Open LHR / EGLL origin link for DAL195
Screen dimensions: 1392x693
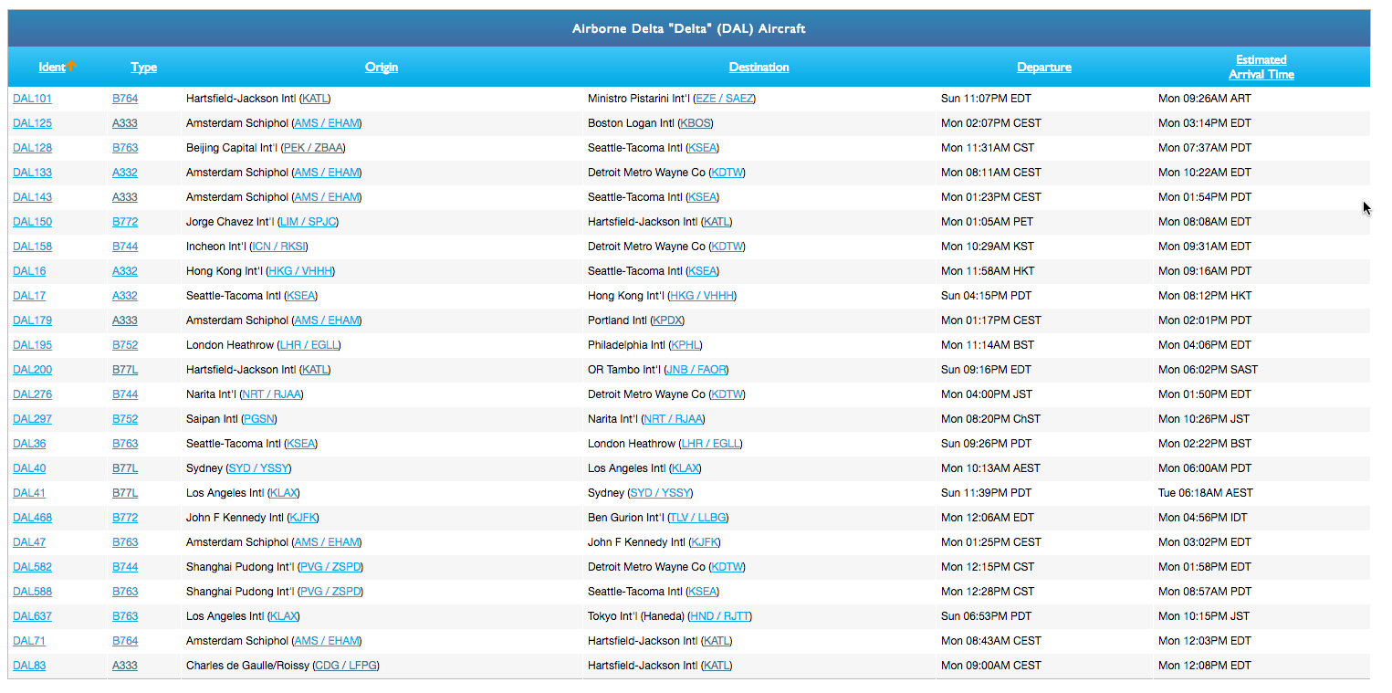[x=309, y=345]
